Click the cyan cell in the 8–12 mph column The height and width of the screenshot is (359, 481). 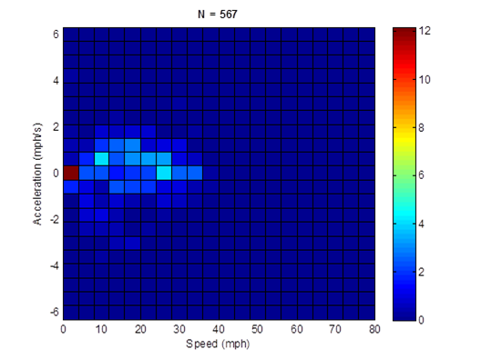[101, 159]
